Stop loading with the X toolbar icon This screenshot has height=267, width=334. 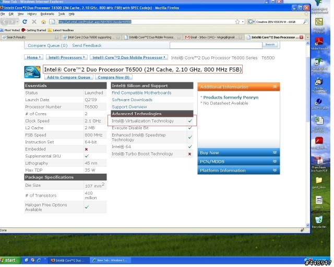34,21
